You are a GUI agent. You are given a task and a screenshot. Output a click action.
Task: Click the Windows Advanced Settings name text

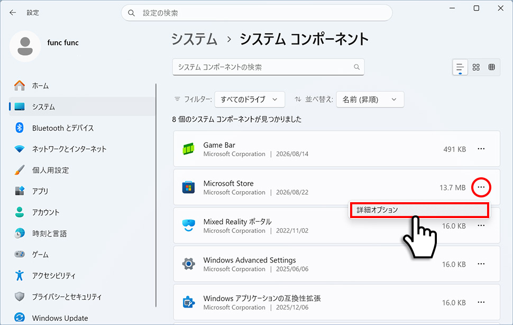click(x=250, y=260)
